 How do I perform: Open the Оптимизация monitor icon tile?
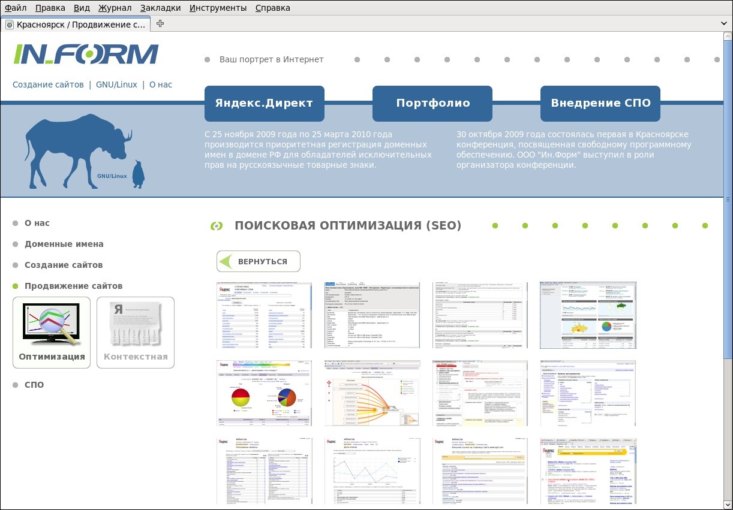(x=52, y=331)
